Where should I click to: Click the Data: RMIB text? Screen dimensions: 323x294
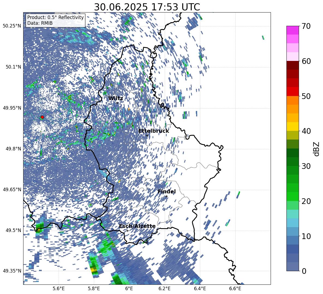click(40, 23)
